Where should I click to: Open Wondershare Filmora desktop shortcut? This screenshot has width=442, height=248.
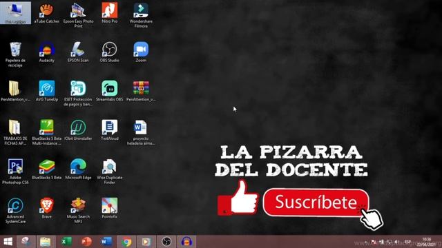point(141,15)
